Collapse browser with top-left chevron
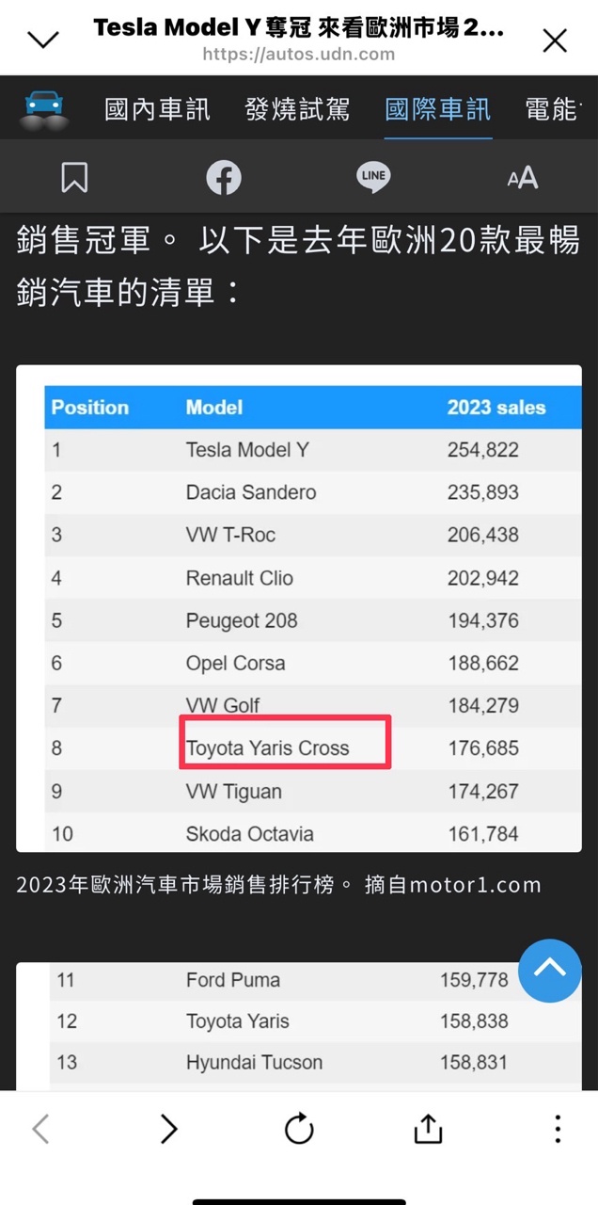Viewport: 598px width, 1205px height. pyautogui.click(x=43, y=40)
